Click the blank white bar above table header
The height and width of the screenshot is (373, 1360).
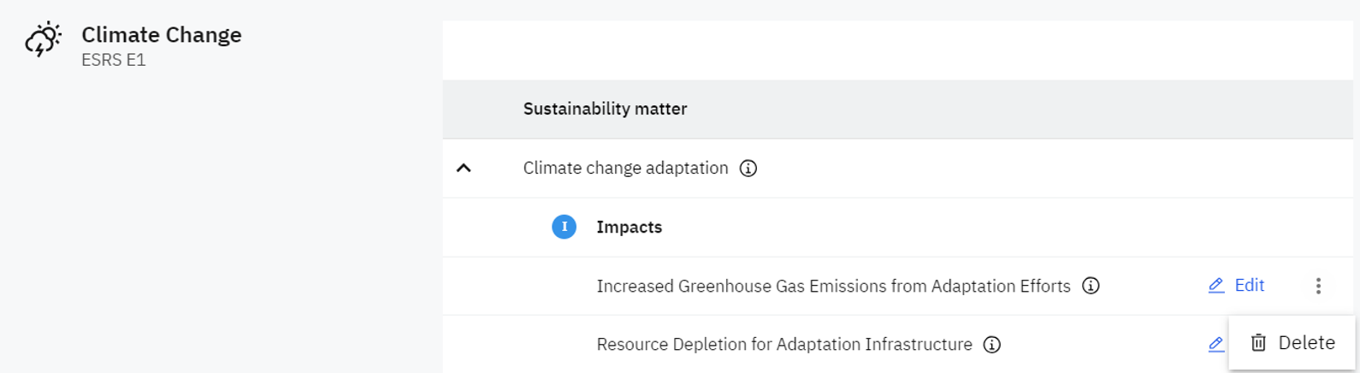tap(896, 50)
